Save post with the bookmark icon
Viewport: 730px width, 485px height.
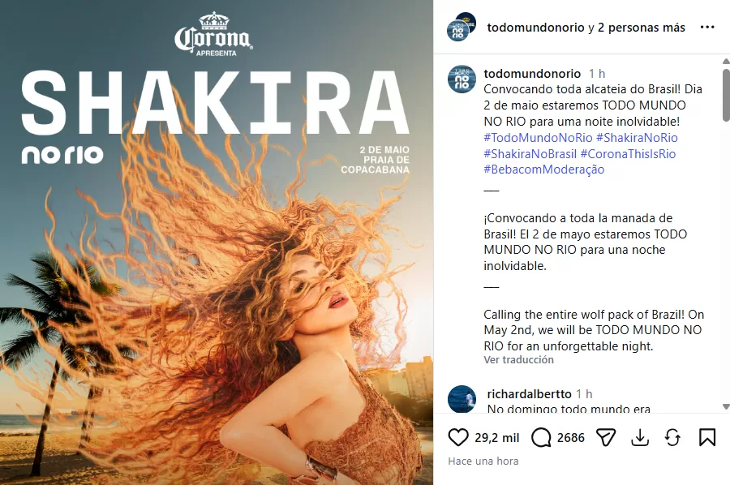pyautogui.click(x=707, y=437)
